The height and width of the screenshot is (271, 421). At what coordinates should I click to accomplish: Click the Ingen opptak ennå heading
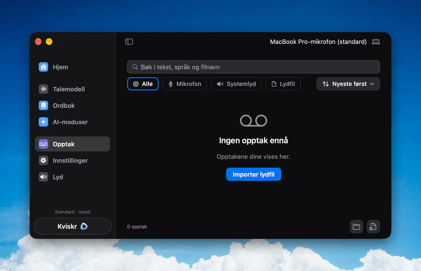tap(254, 141)
